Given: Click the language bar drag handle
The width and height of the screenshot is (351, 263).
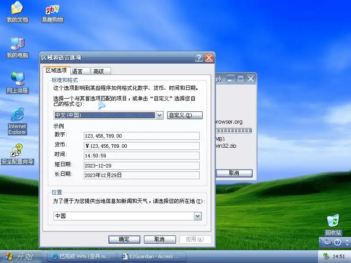Looking at the screenshot, I should pyautogui.click(x=321, y=242).
